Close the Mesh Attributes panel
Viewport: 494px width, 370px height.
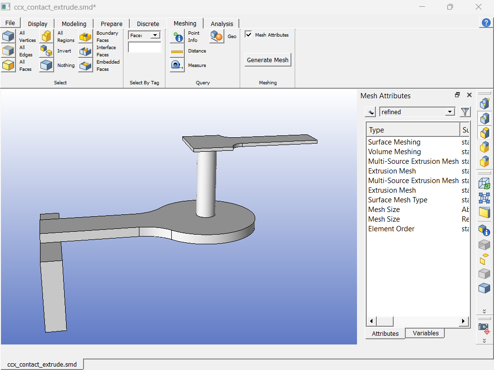coord(469,95)
